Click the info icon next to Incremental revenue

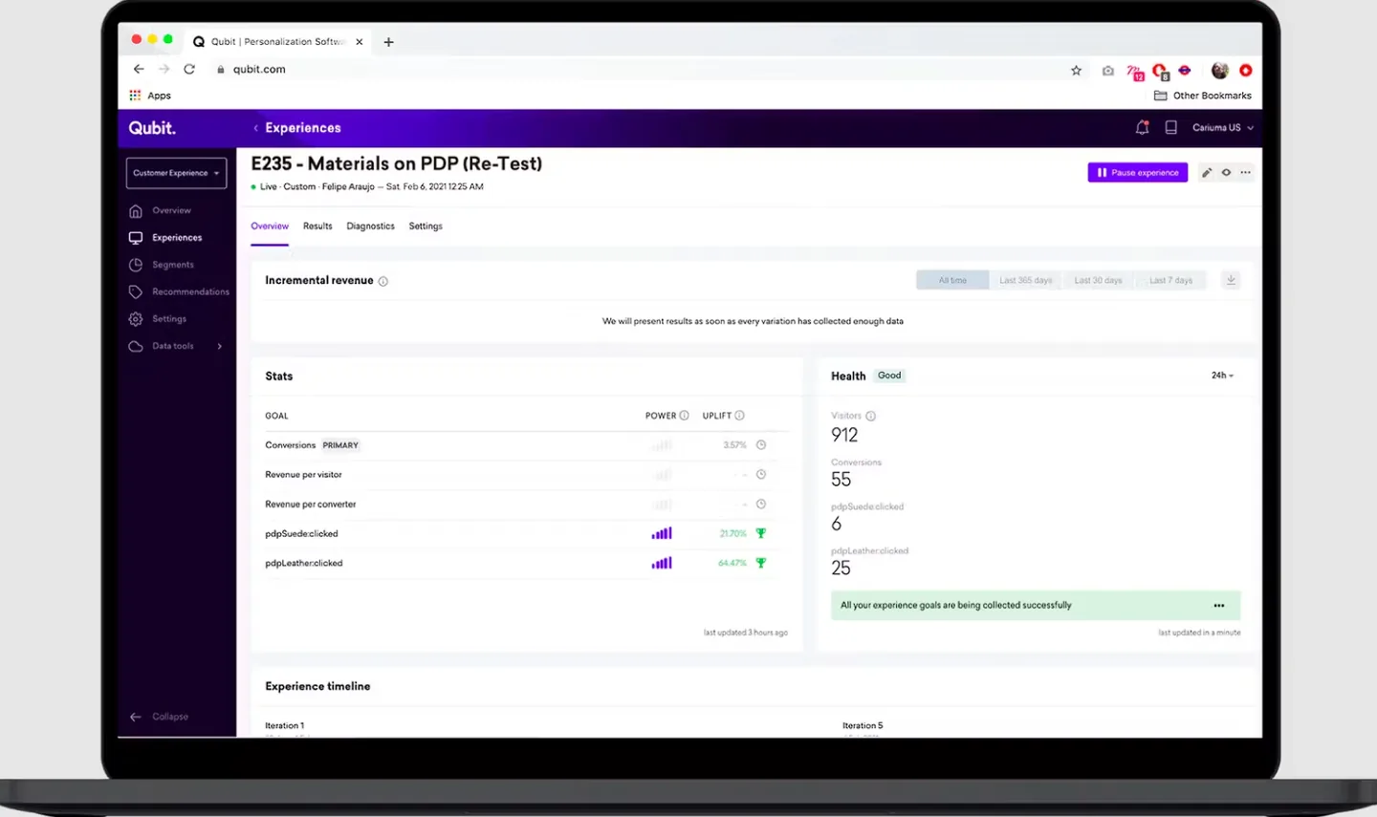pos(383,281)
